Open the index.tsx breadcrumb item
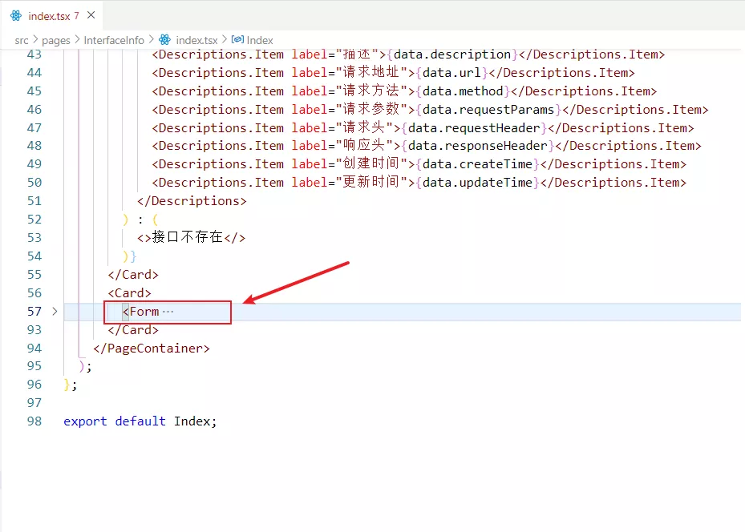Viewport: 745px width, 532px height. 196,40
